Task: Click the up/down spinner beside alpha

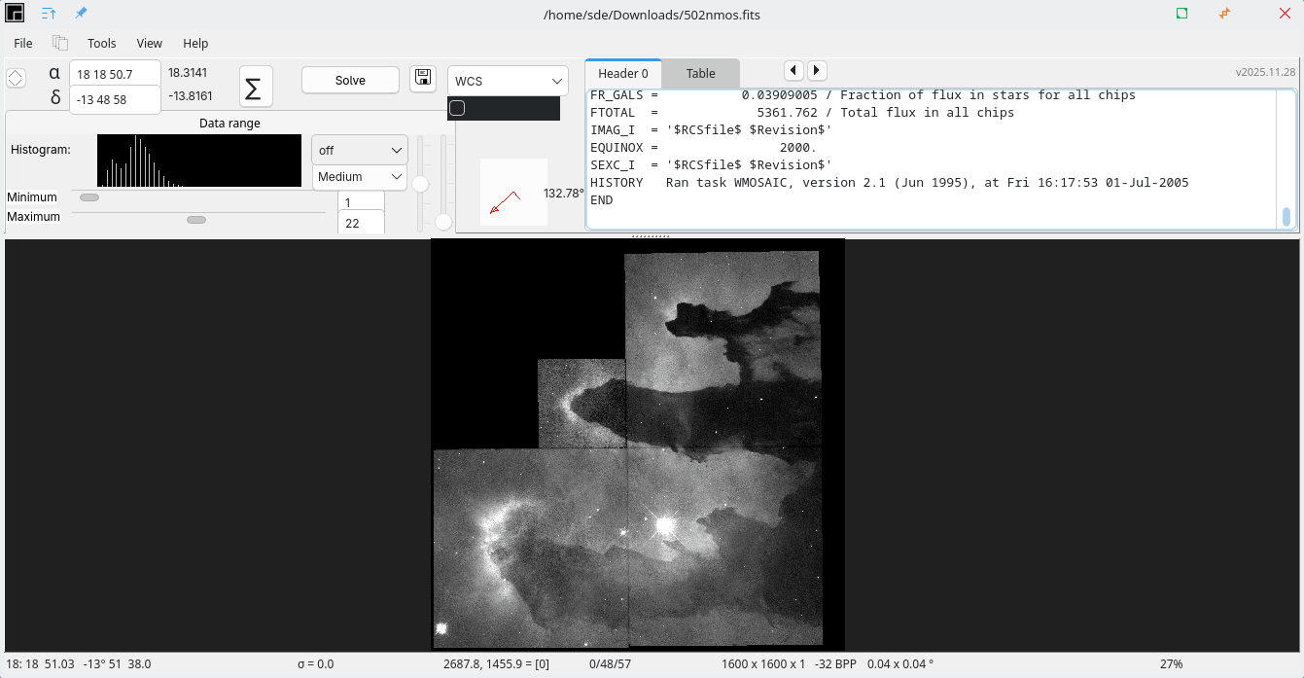Action: 16,78
